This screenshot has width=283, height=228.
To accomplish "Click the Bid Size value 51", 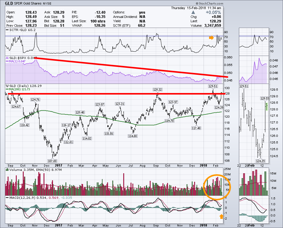I will 62,26.
